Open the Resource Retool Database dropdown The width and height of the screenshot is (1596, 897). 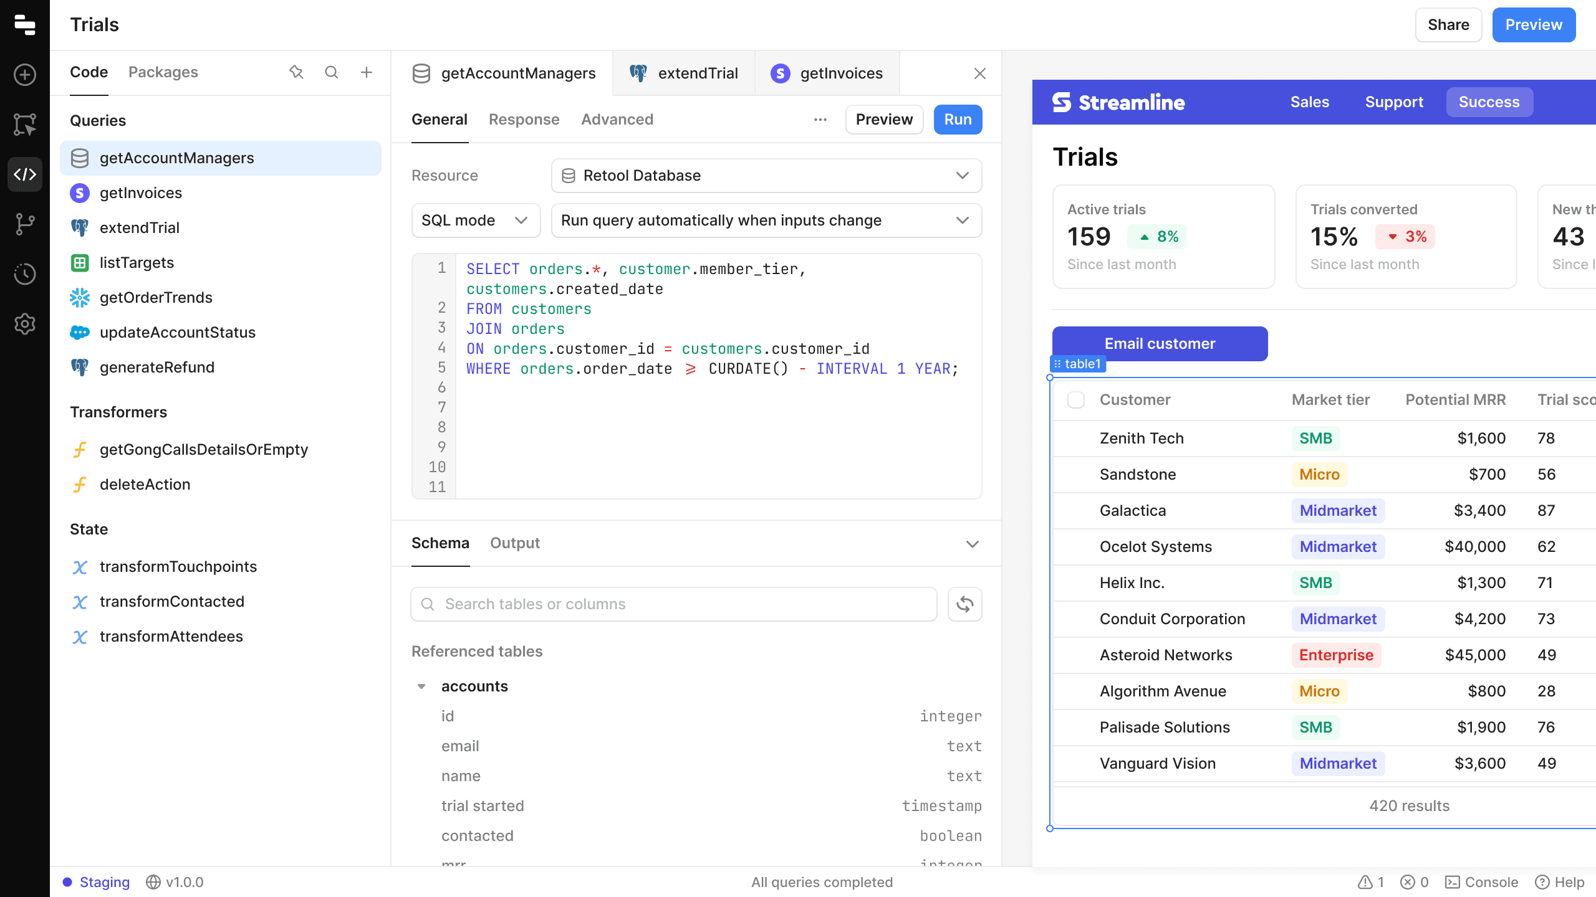click(766, 176)
